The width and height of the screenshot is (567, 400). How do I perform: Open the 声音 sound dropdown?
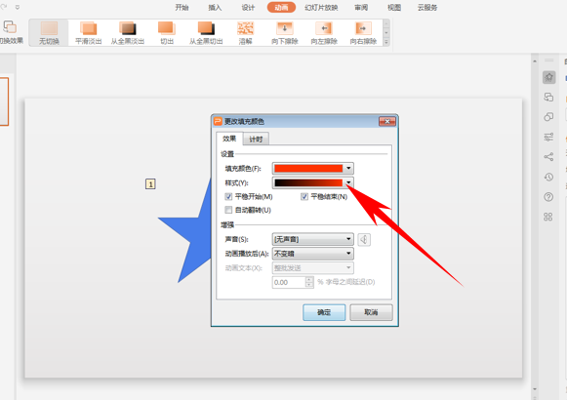(313, 239)
